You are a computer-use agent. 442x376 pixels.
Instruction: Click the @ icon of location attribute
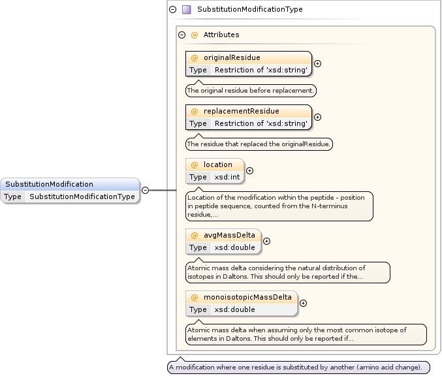click(x=194, y=165)
